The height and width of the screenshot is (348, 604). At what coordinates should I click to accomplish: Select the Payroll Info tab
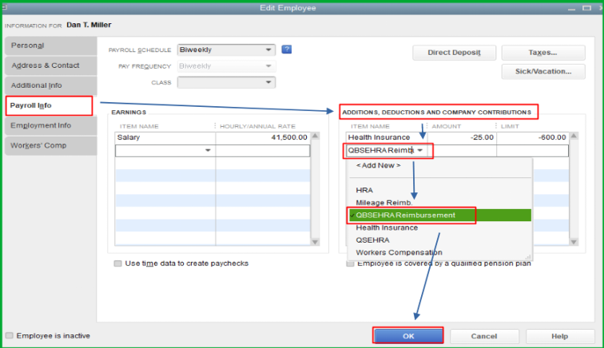pyautogui.click(x=50, y=105)
